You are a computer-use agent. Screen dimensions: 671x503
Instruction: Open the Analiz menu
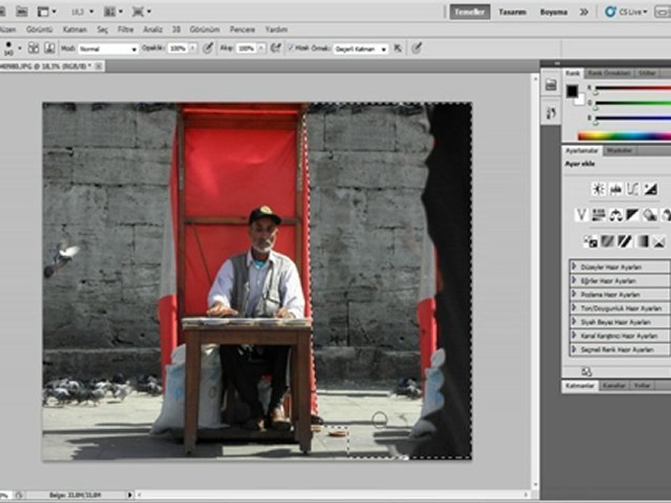point(153,29)
